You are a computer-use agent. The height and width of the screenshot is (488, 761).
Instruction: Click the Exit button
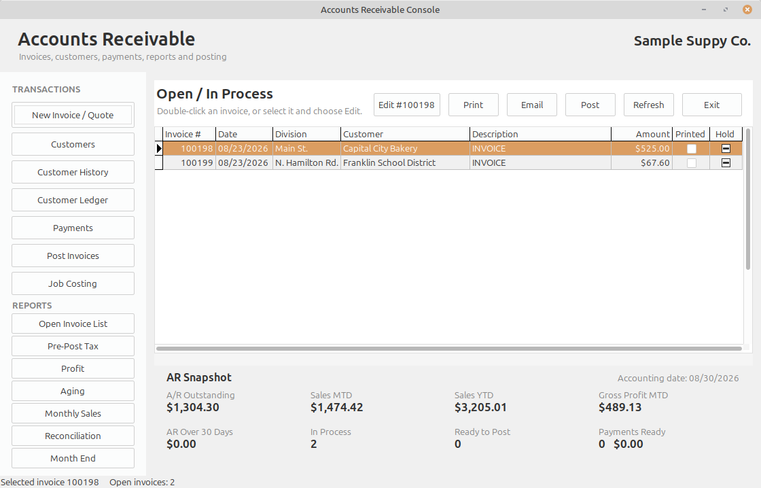[712, 105]
